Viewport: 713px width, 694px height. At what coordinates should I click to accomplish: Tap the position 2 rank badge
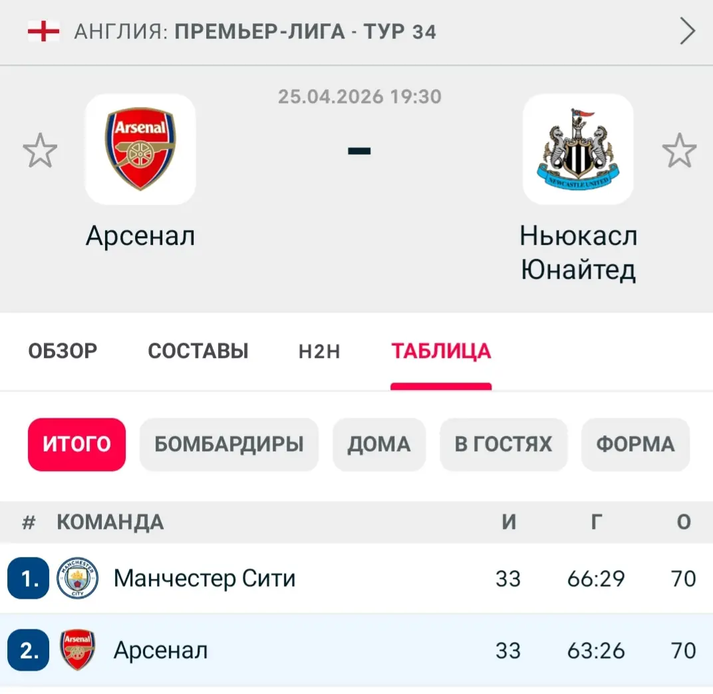point(29,650)
